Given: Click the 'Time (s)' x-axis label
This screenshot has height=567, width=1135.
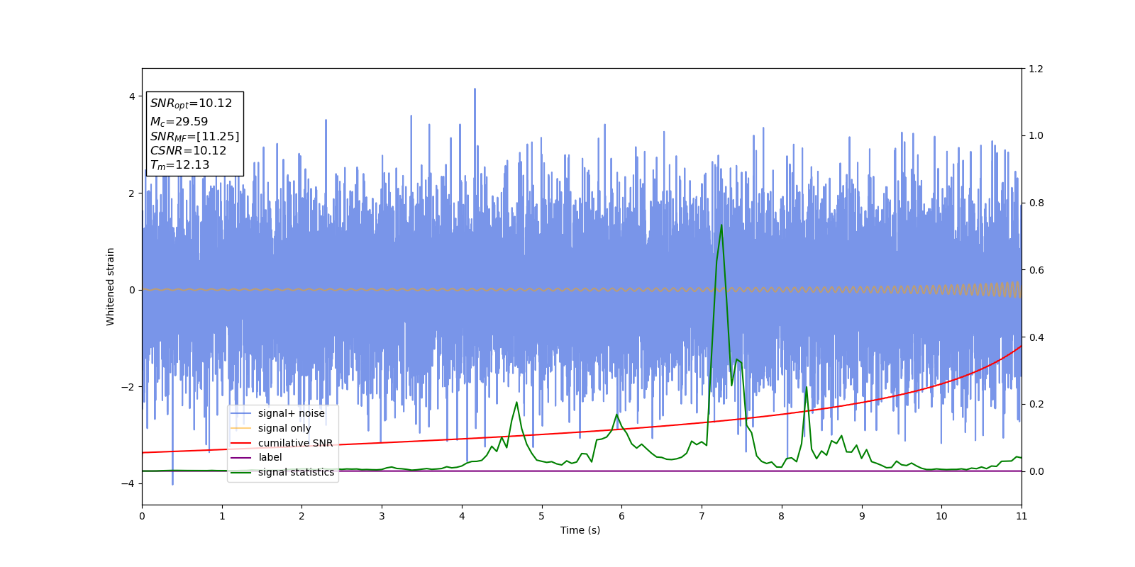Looking at the screenshot, I should pyautogui.click(x=580, y=530).
